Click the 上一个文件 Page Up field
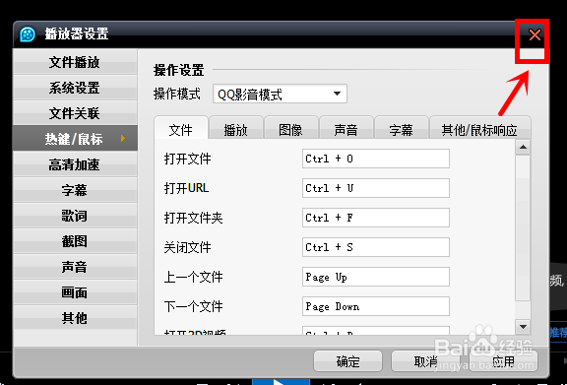567x385 pixels. 376,277
